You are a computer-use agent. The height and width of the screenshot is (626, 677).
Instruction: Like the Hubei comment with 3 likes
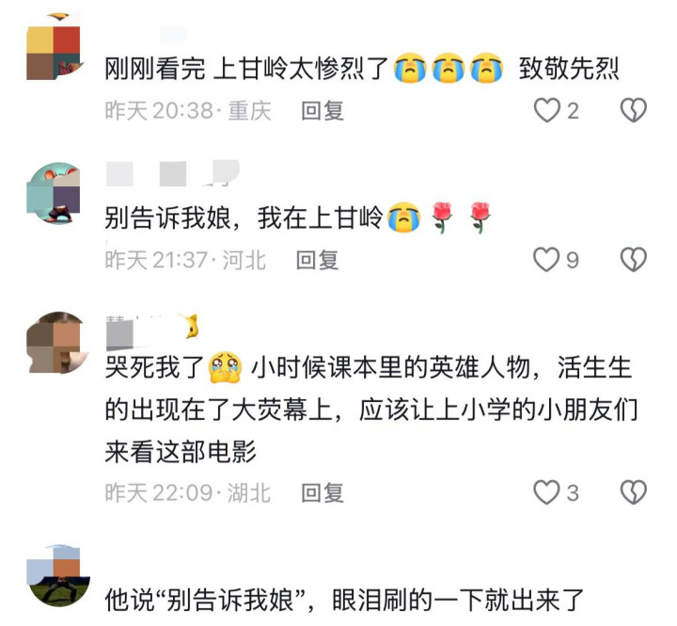pyautogui.click(x=546, y=492)
